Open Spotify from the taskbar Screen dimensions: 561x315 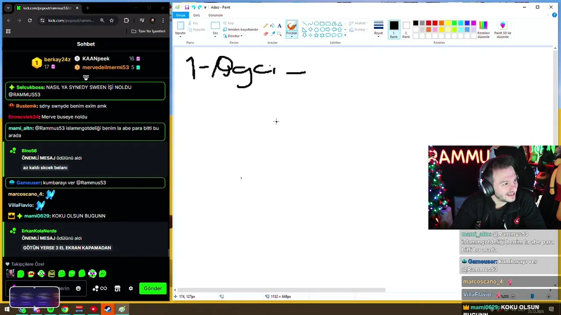pos(50,309)
